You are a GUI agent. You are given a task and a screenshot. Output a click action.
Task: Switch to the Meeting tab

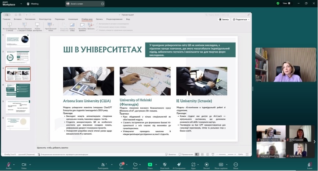click(x=33, y=4)
